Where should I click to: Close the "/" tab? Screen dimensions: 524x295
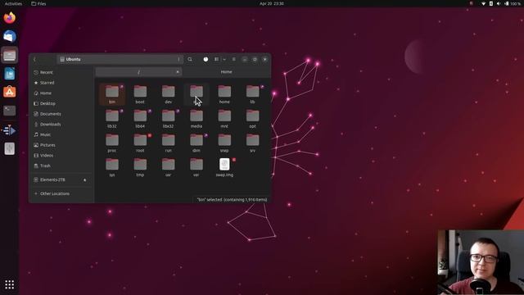[x=178, y=72]
